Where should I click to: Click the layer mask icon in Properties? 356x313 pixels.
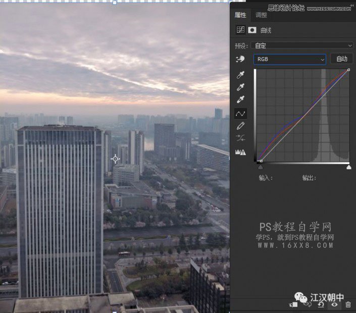click(252, 30)
